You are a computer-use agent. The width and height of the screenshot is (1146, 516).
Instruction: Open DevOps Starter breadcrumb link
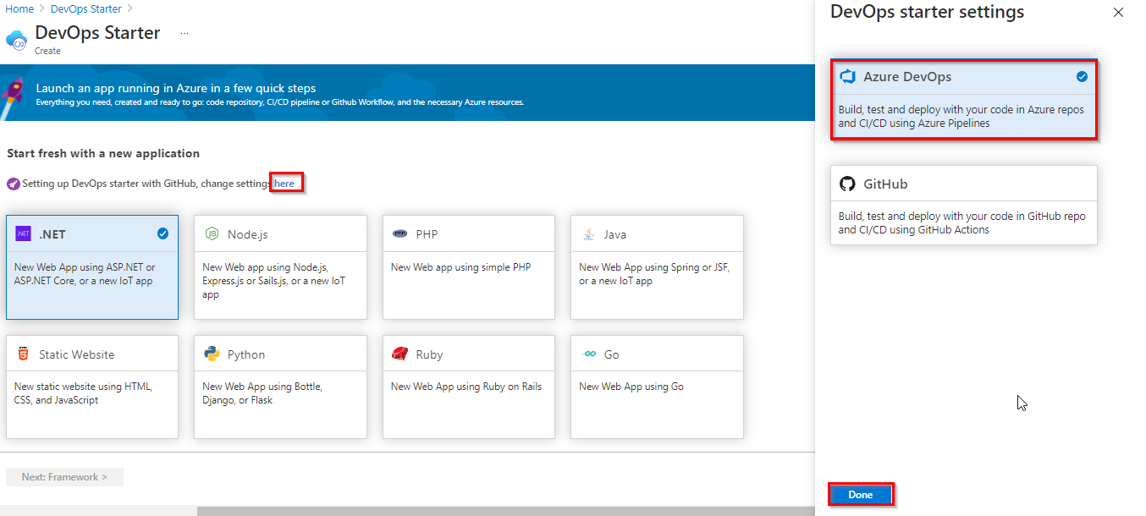[x=86, y=8]
